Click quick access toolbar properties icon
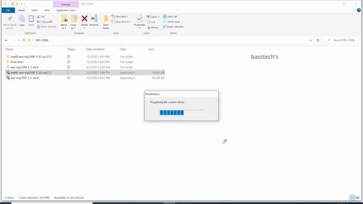363x204 pixels. point(12,4)
